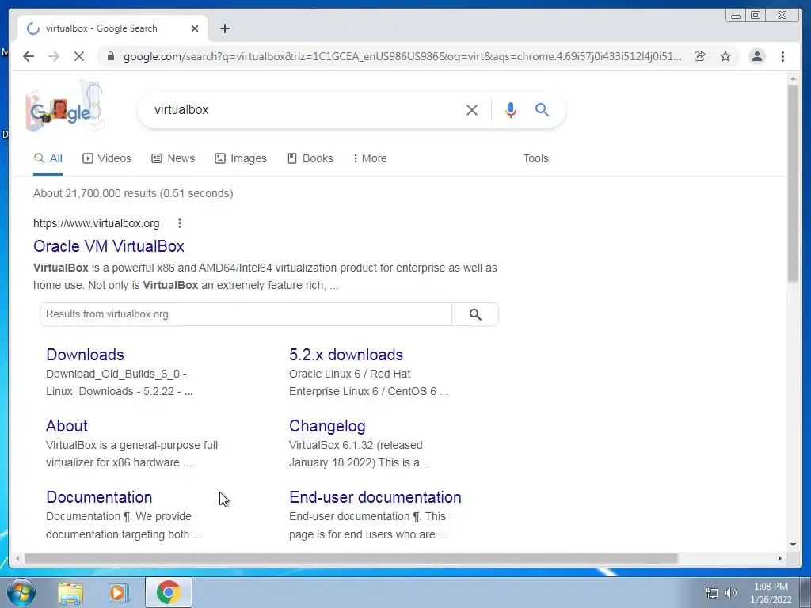Open the Documentation sitelink
Screen dimensions: 811x608
click(x=99, y=497)
